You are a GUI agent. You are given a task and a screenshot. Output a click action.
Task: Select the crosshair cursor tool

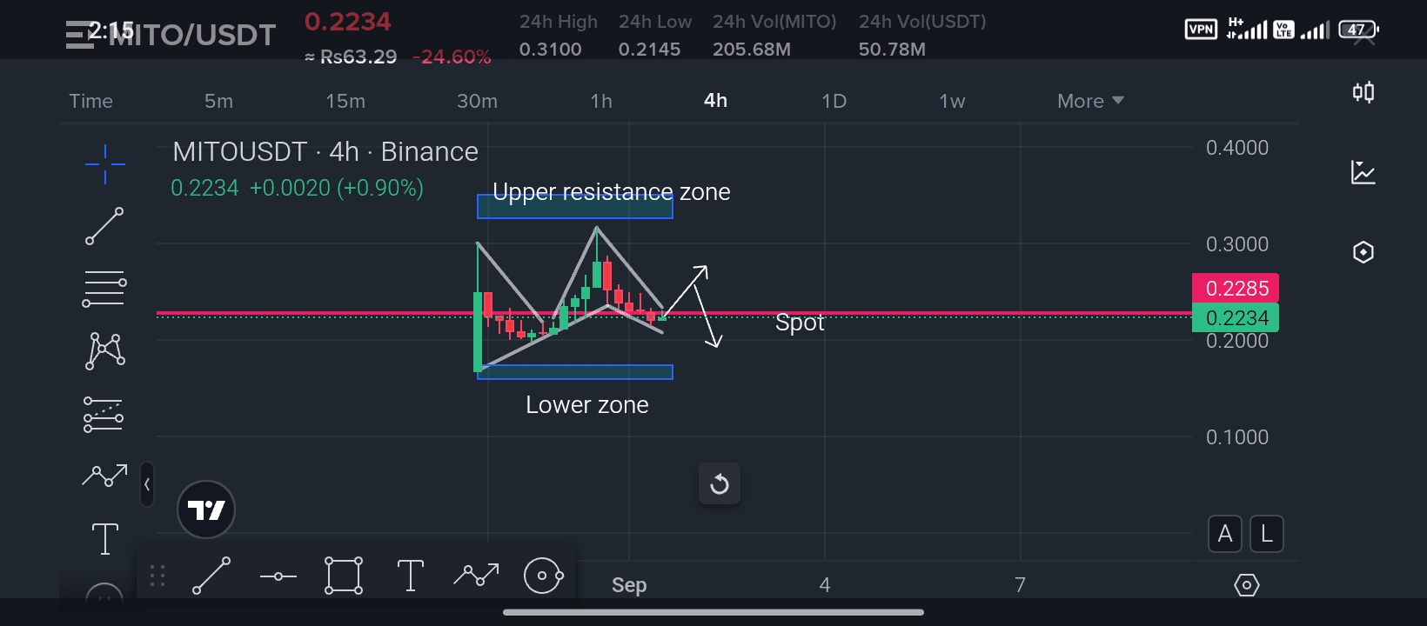point(105,163)
